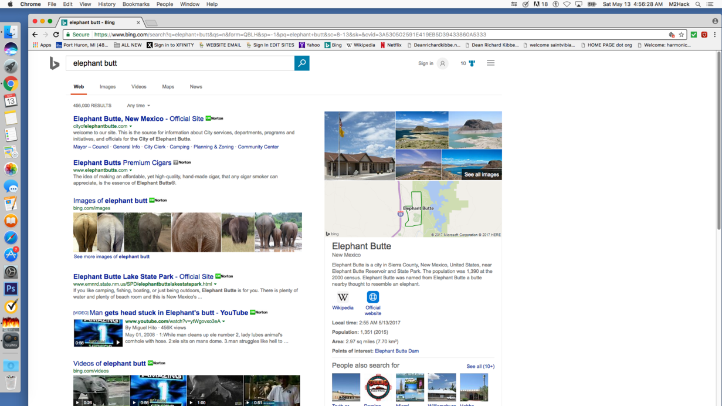
Task: Open Finder from the dock
Action: [x=11, y=32]
